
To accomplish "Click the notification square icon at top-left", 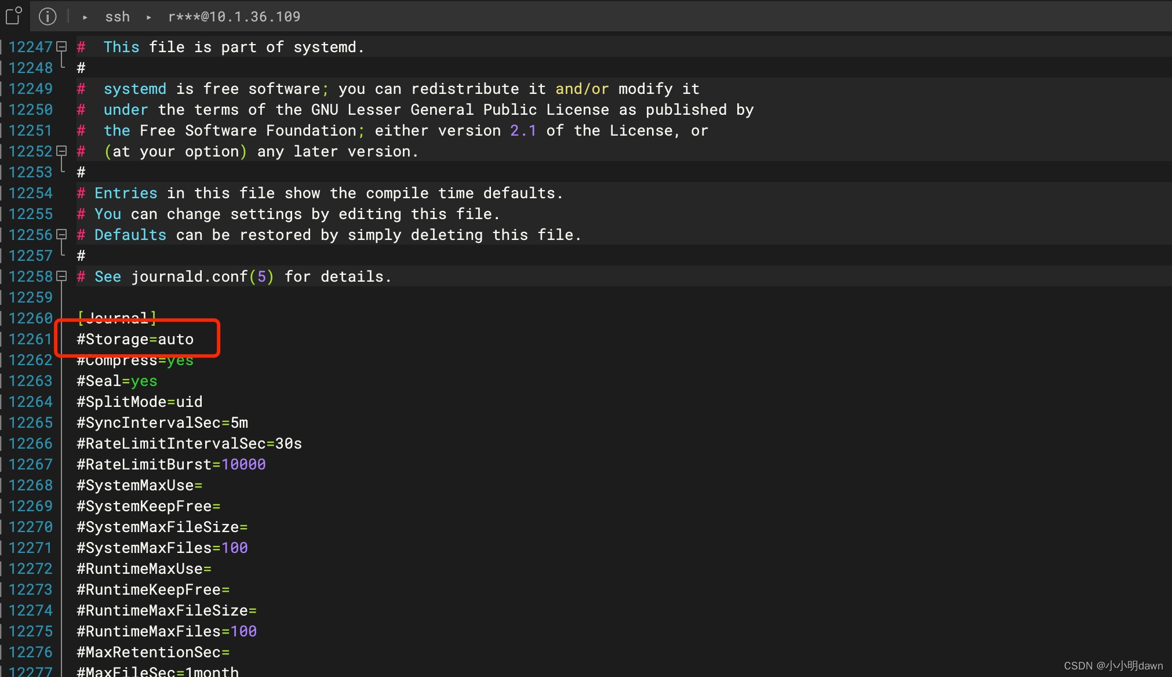I will pyautogui.click(x=13, y=16).
